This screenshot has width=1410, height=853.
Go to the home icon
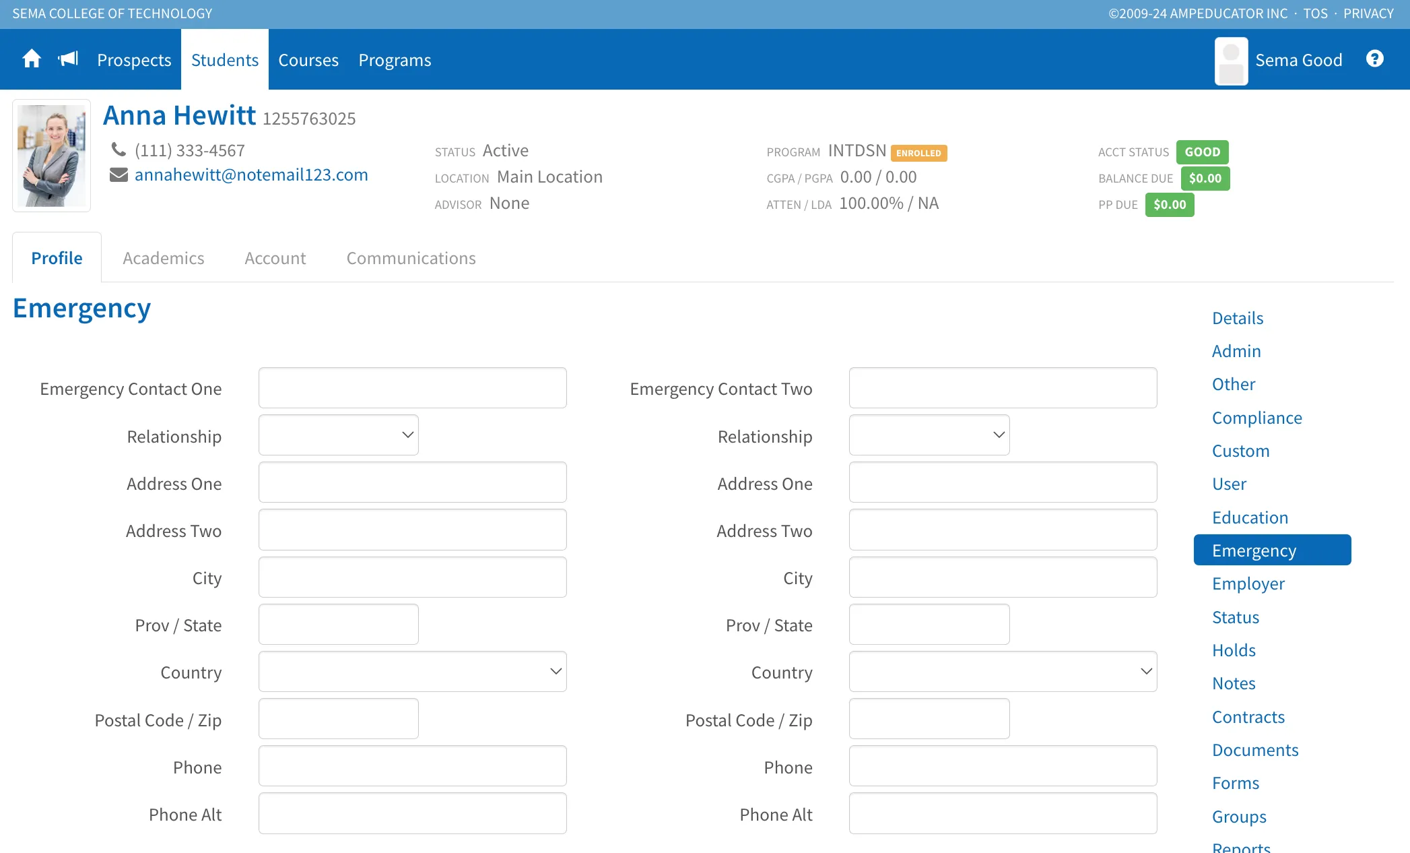[x=32, y=59]
